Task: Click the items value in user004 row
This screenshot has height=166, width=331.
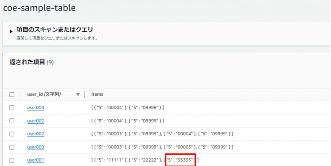Action: pyautogui.click(x=127, y=108)
